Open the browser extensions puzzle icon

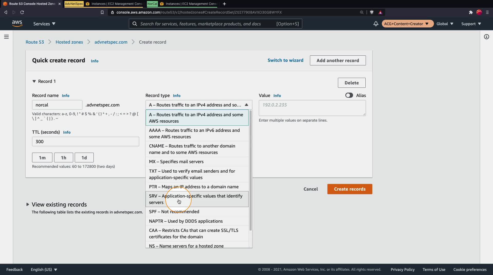pos(471,12)
